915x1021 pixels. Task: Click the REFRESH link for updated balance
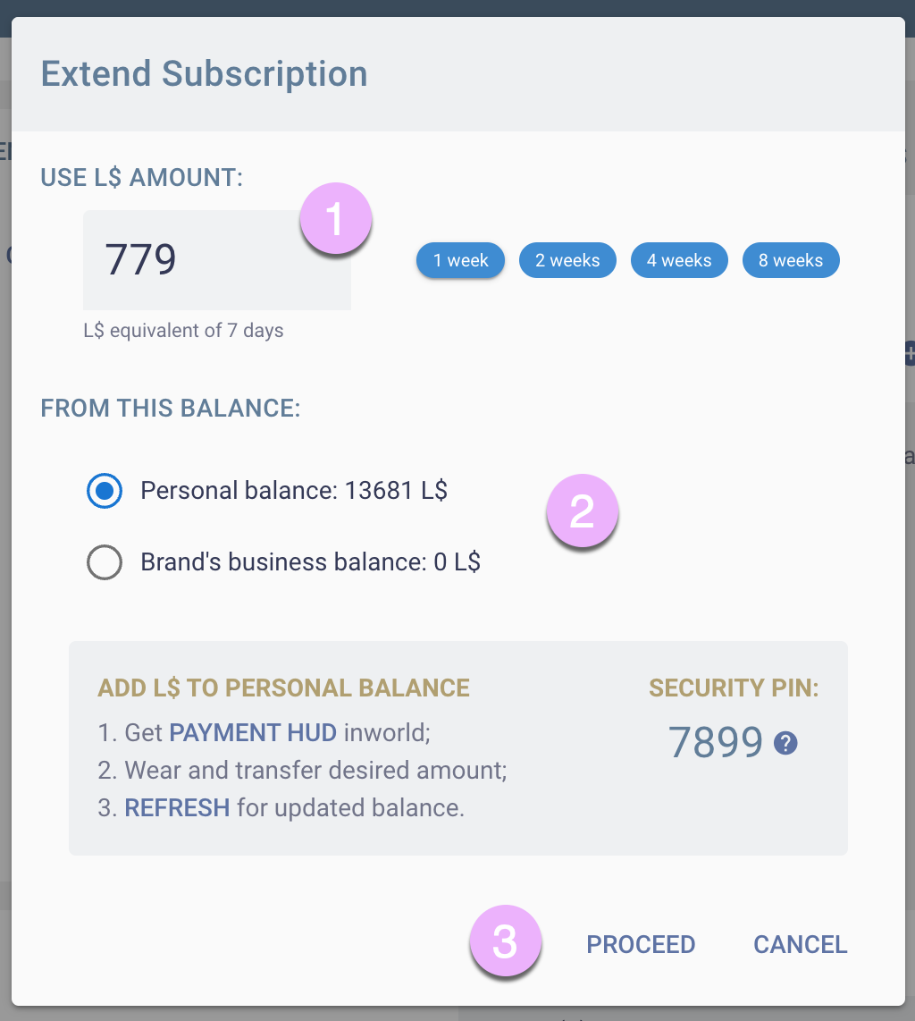click(x=177, y=808)
